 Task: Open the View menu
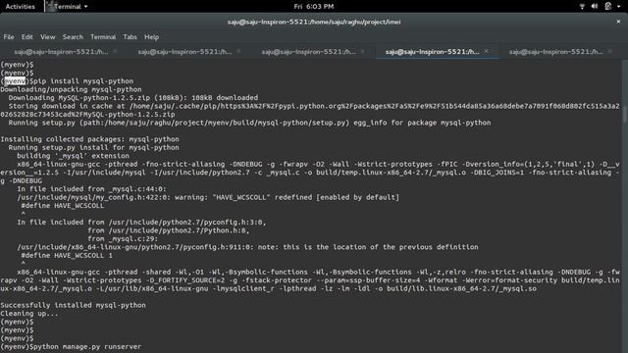pos(48,37)
